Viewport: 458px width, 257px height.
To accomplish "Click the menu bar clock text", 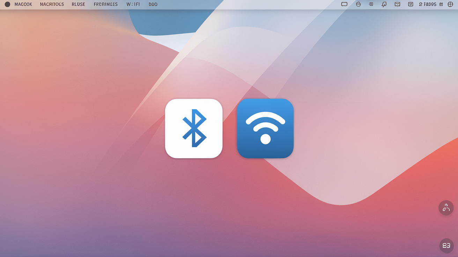I will point(428,4).
